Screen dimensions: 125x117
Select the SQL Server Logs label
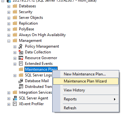click(x=38, y=75)
